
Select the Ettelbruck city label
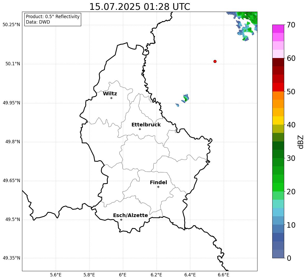146,125
